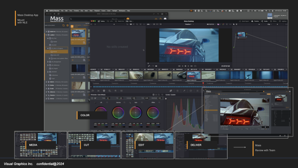The width and height of the screenshot is (298, 168).
Task: Open the Qualifier eyedropper palette icon
Action: tap(184, 91)
